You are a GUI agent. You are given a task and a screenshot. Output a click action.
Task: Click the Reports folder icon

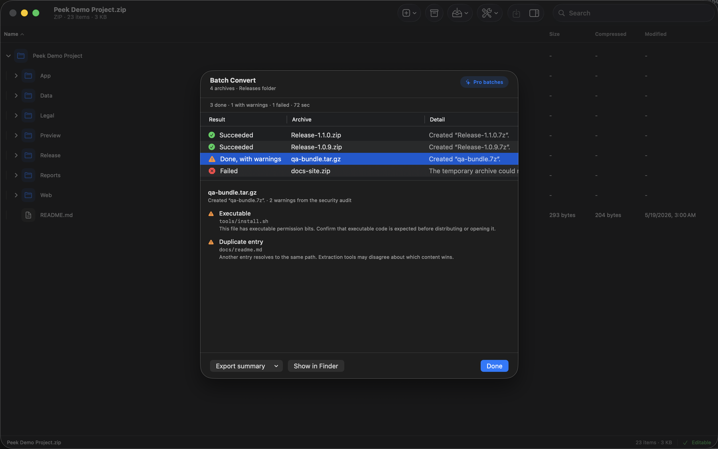point(28,175)
